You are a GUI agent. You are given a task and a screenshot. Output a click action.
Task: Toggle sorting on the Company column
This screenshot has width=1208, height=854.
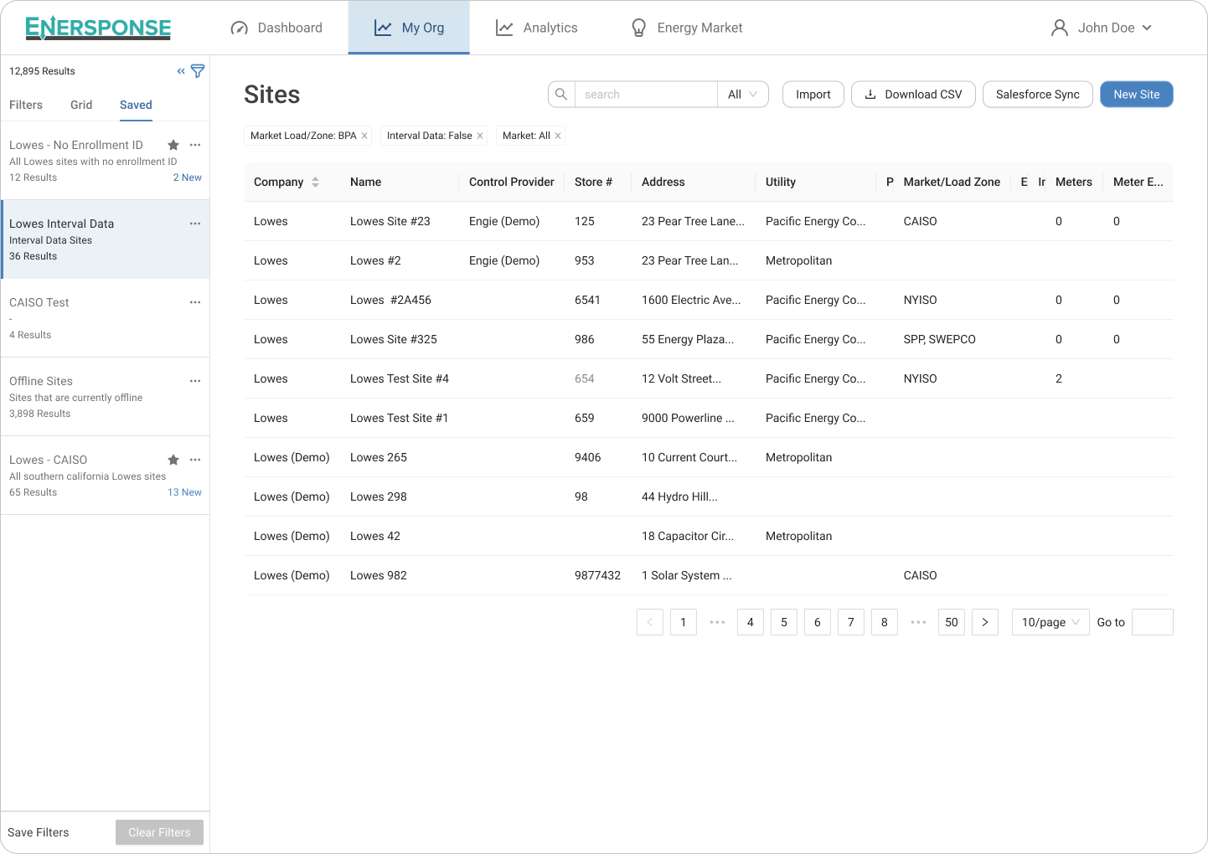316,182
